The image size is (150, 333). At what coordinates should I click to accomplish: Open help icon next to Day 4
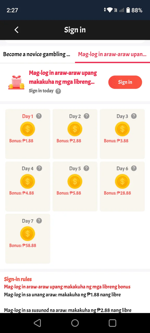[x=39, y=168]
